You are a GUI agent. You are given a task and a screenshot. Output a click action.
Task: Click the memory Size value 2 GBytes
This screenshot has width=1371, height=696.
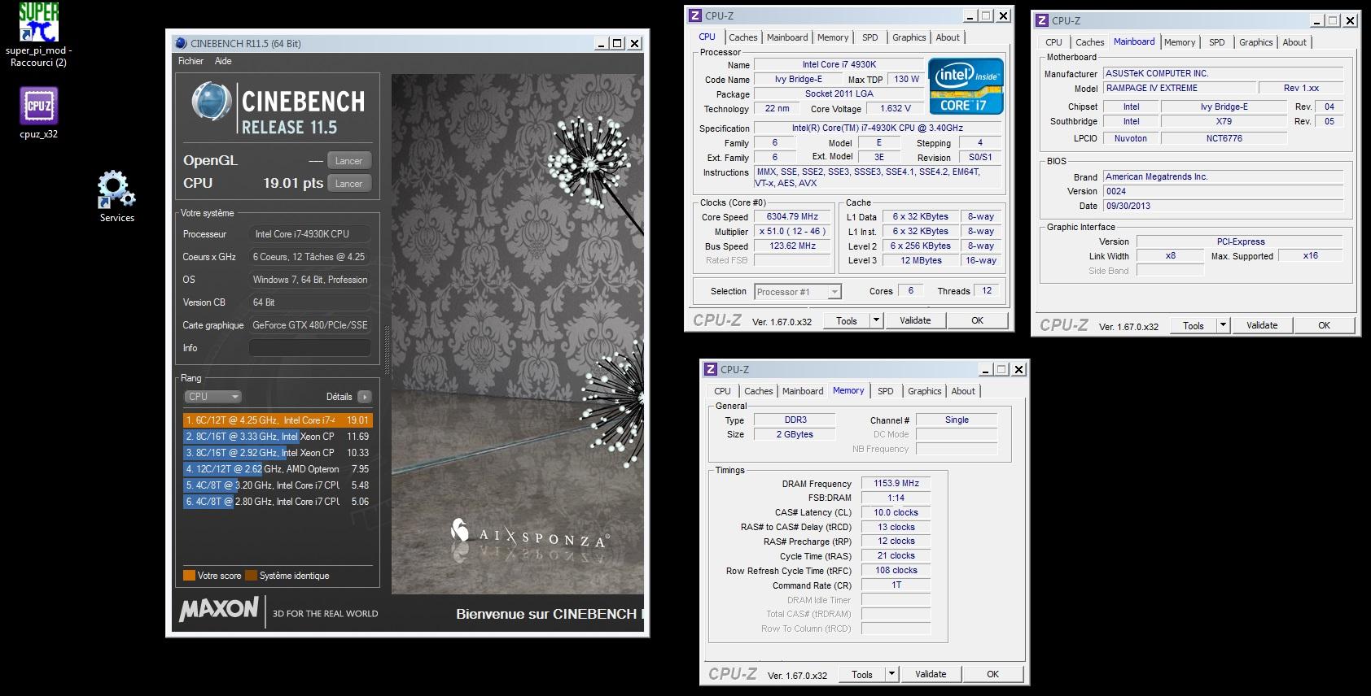click(795, 434)
